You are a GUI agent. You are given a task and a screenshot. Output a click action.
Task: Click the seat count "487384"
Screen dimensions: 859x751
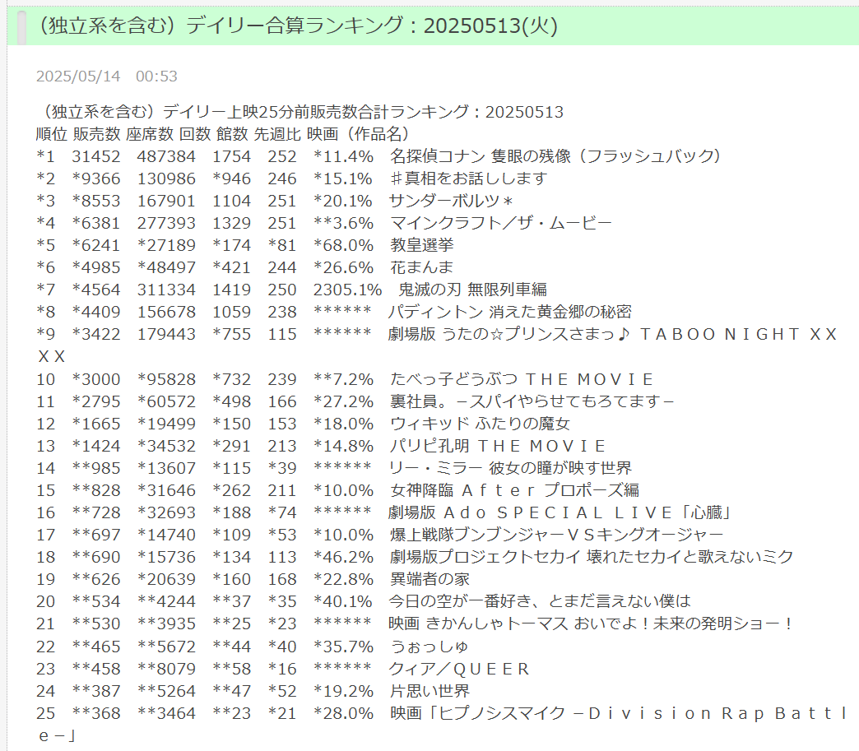point(166,156)
